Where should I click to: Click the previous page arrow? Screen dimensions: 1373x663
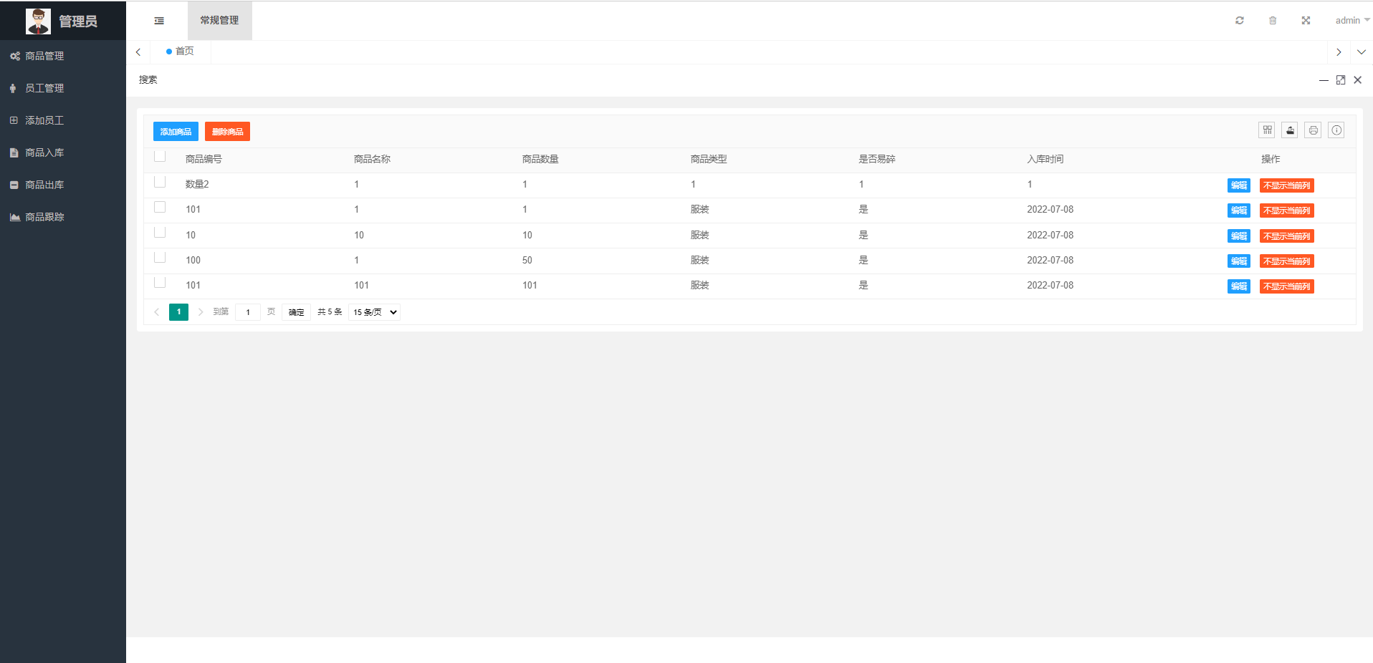pos(157,312)
